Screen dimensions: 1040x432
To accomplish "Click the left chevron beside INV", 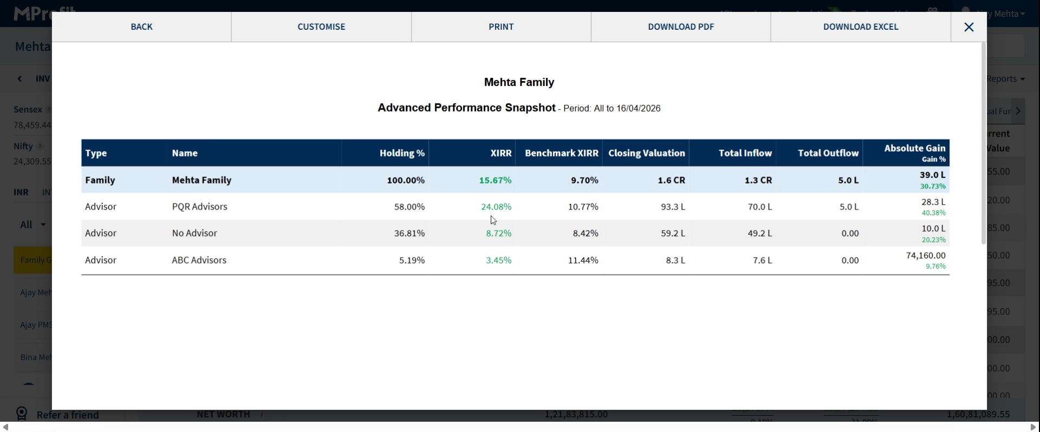I will pyautogui.click(x=20, y=79).
